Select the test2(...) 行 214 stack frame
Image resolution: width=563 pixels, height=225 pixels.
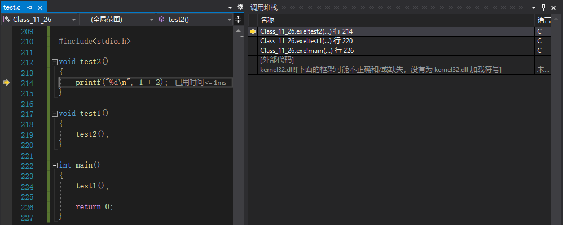coord(399,31)
